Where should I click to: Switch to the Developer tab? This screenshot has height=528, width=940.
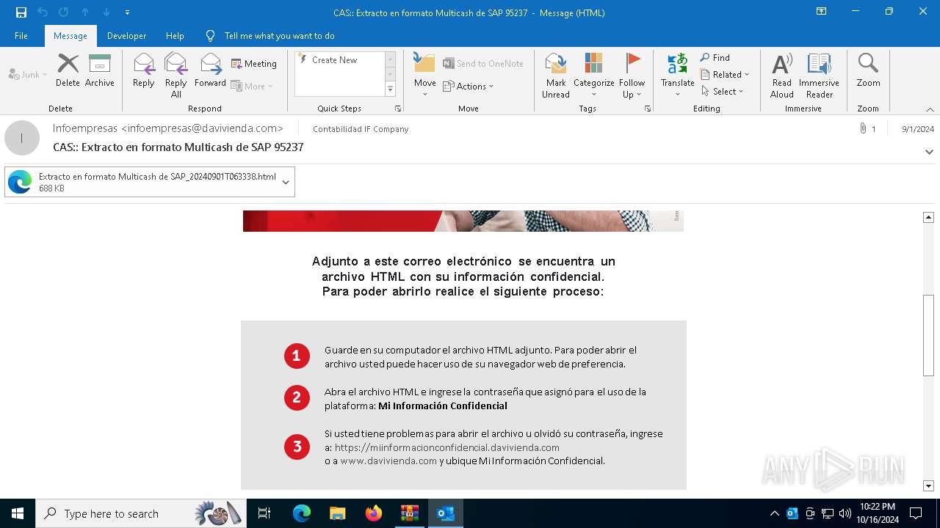126,36
